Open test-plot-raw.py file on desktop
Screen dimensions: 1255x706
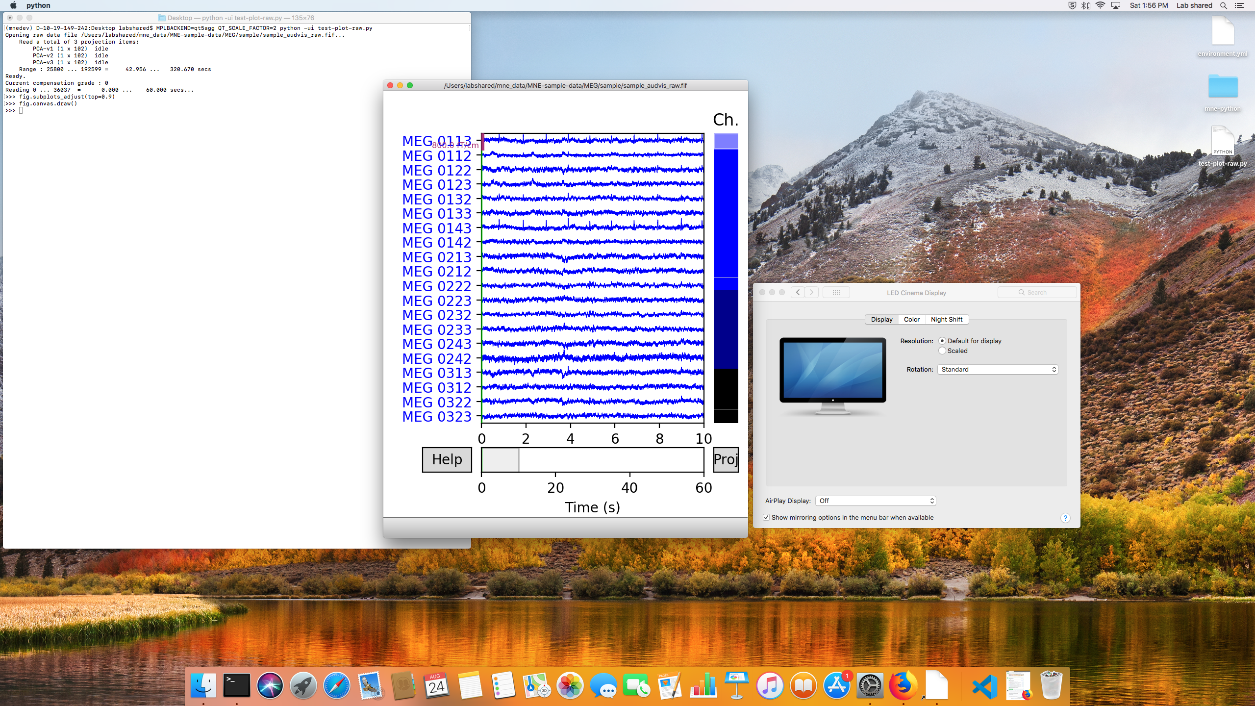click(1222, 141)
